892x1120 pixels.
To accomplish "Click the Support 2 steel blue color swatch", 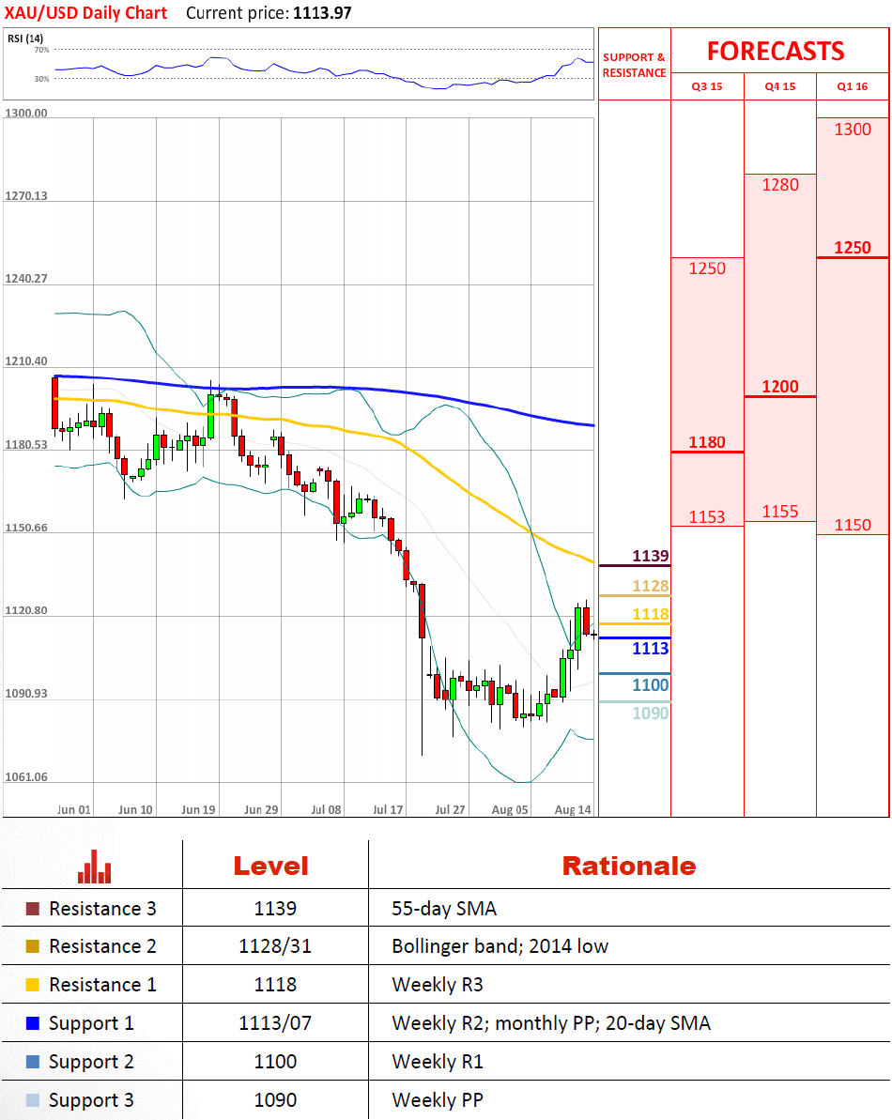I will [32, 1062].
